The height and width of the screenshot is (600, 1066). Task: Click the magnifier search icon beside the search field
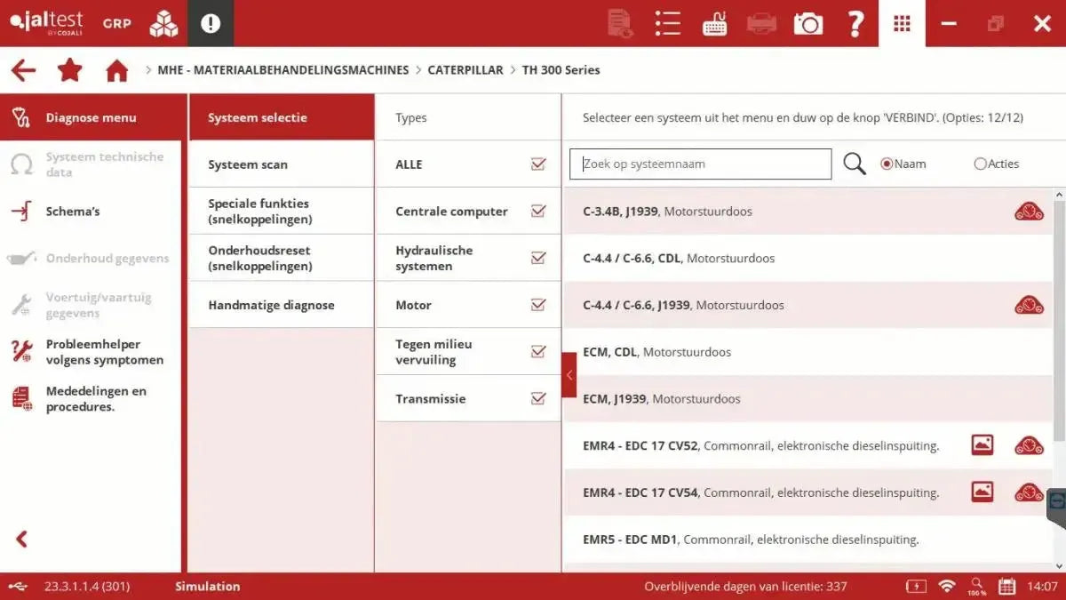853,164
